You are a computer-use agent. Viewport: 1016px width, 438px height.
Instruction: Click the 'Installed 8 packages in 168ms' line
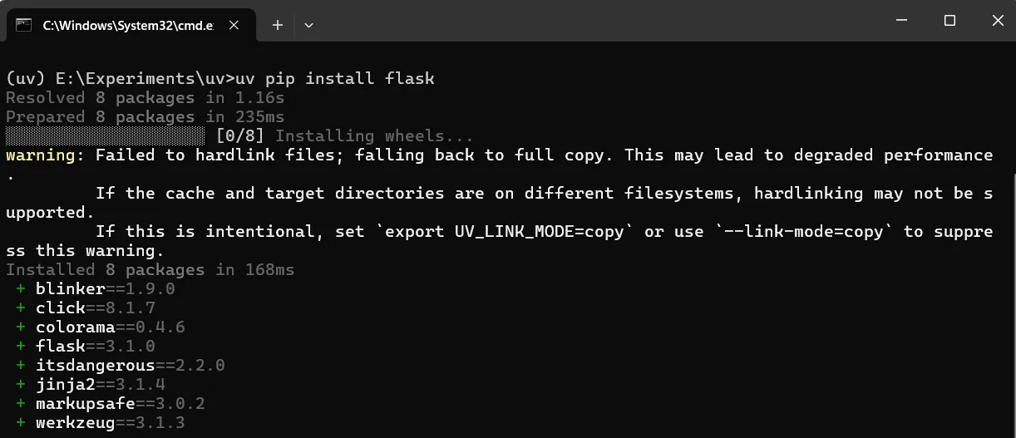150,270
